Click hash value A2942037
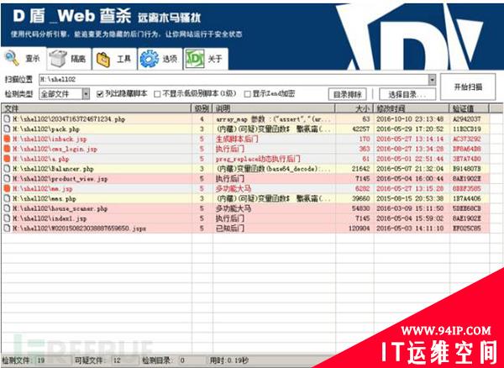Viewport: 504px width, 368px height. click(x=467, y=119)
